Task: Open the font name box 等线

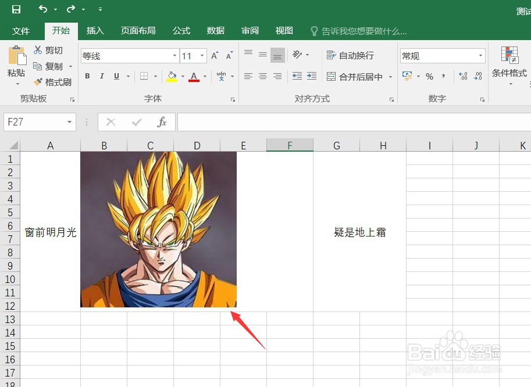Action: coord(130,56)
